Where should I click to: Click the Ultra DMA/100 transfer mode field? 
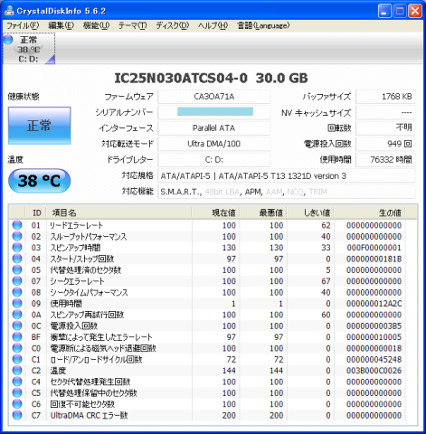click(214, 144)
